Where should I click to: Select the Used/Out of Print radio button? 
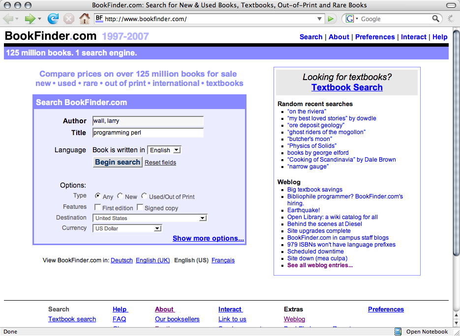click(144, 196)
